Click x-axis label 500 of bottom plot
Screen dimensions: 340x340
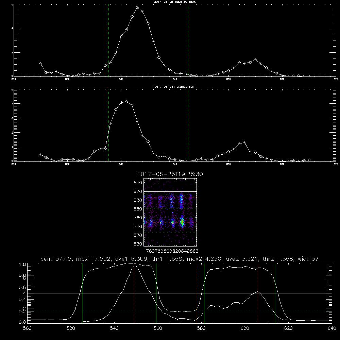pyautogui.click(x=27, y=328)
